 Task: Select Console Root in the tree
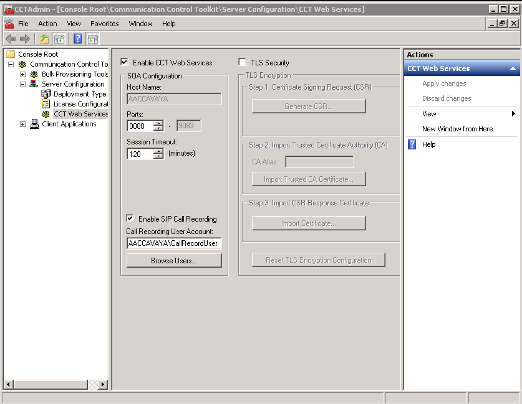click(x=38, y=54)
